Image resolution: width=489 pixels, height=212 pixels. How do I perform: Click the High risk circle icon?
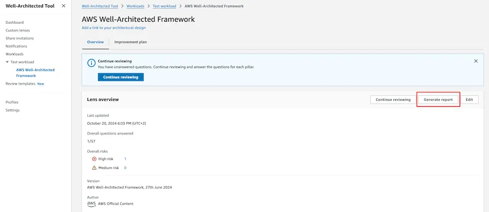click(x=95, y=159)
